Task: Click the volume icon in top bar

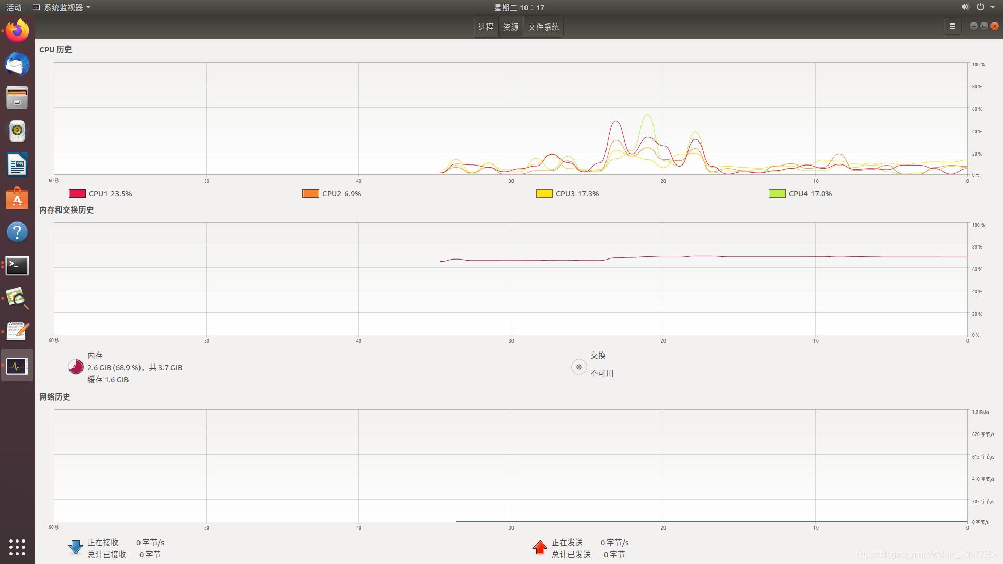Action: coord(964,7)
